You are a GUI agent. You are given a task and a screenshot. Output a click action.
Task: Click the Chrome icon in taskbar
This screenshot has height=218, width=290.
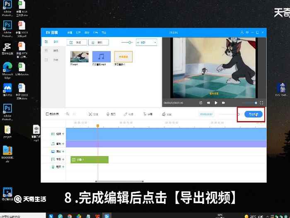70,216
